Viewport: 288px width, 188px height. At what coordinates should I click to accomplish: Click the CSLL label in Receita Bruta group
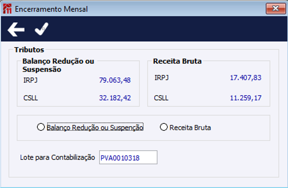161,98
